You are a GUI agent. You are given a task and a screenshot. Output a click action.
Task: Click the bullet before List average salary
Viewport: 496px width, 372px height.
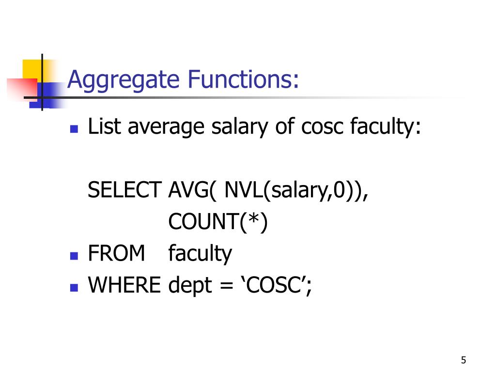tap(74, 129)
